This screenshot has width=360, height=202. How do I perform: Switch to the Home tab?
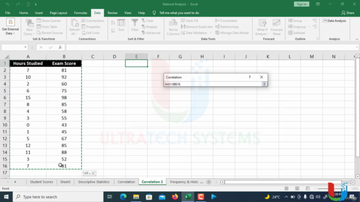click(x=24, y=13)
